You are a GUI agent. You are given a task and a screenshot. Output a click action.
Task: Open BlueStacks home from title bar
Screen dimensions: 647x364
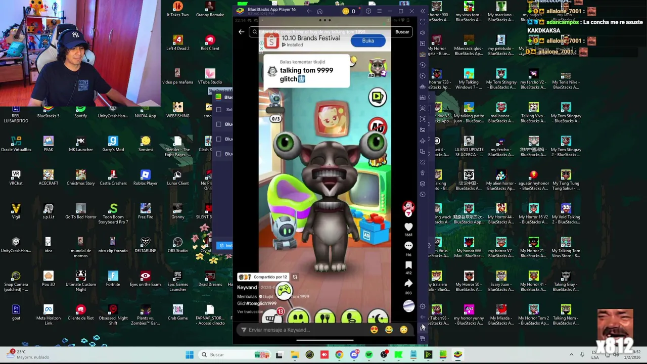click(319, 11)
